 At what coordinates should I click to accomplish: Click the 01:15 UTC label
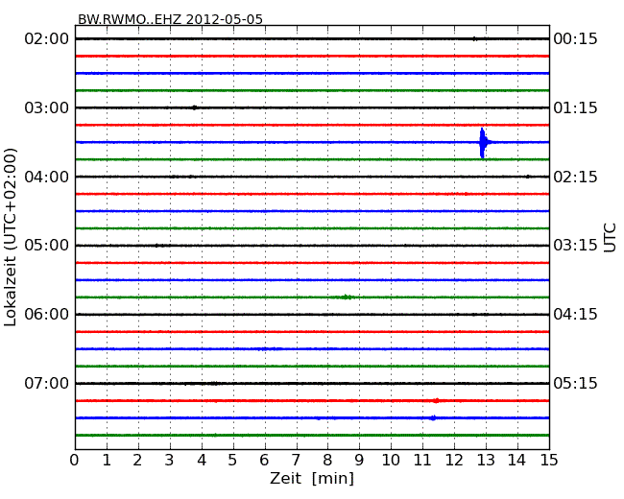[x=575, y=107]
